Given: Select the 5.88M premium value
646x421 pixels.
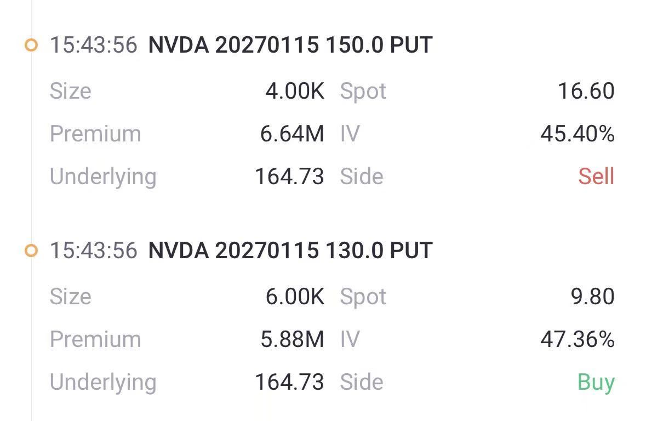Looking at the screenshot, I should tap(292, 339).
